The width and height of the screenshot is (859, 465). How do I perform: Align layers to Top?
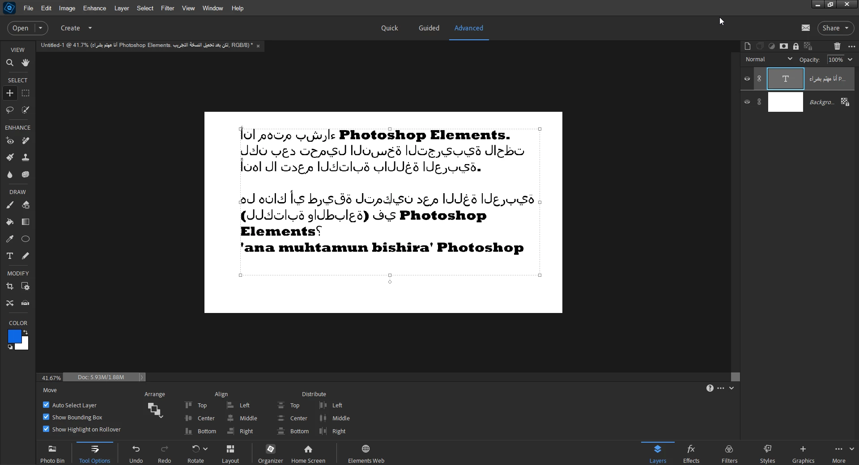(x=196, y=405)
